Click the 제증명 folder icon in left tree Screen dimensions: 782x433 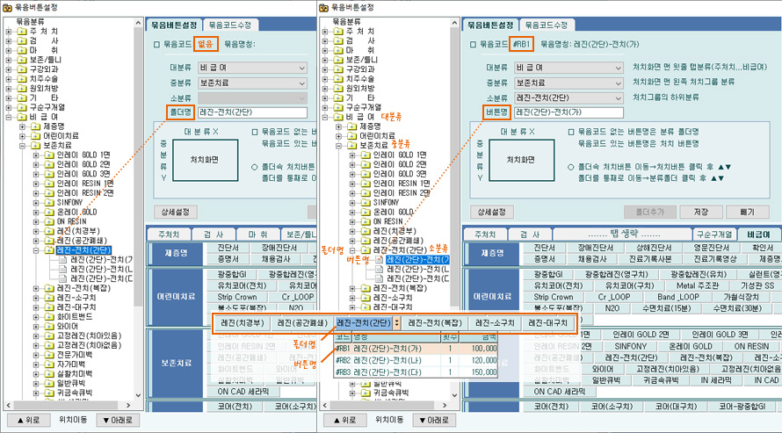tap(34, 126)
